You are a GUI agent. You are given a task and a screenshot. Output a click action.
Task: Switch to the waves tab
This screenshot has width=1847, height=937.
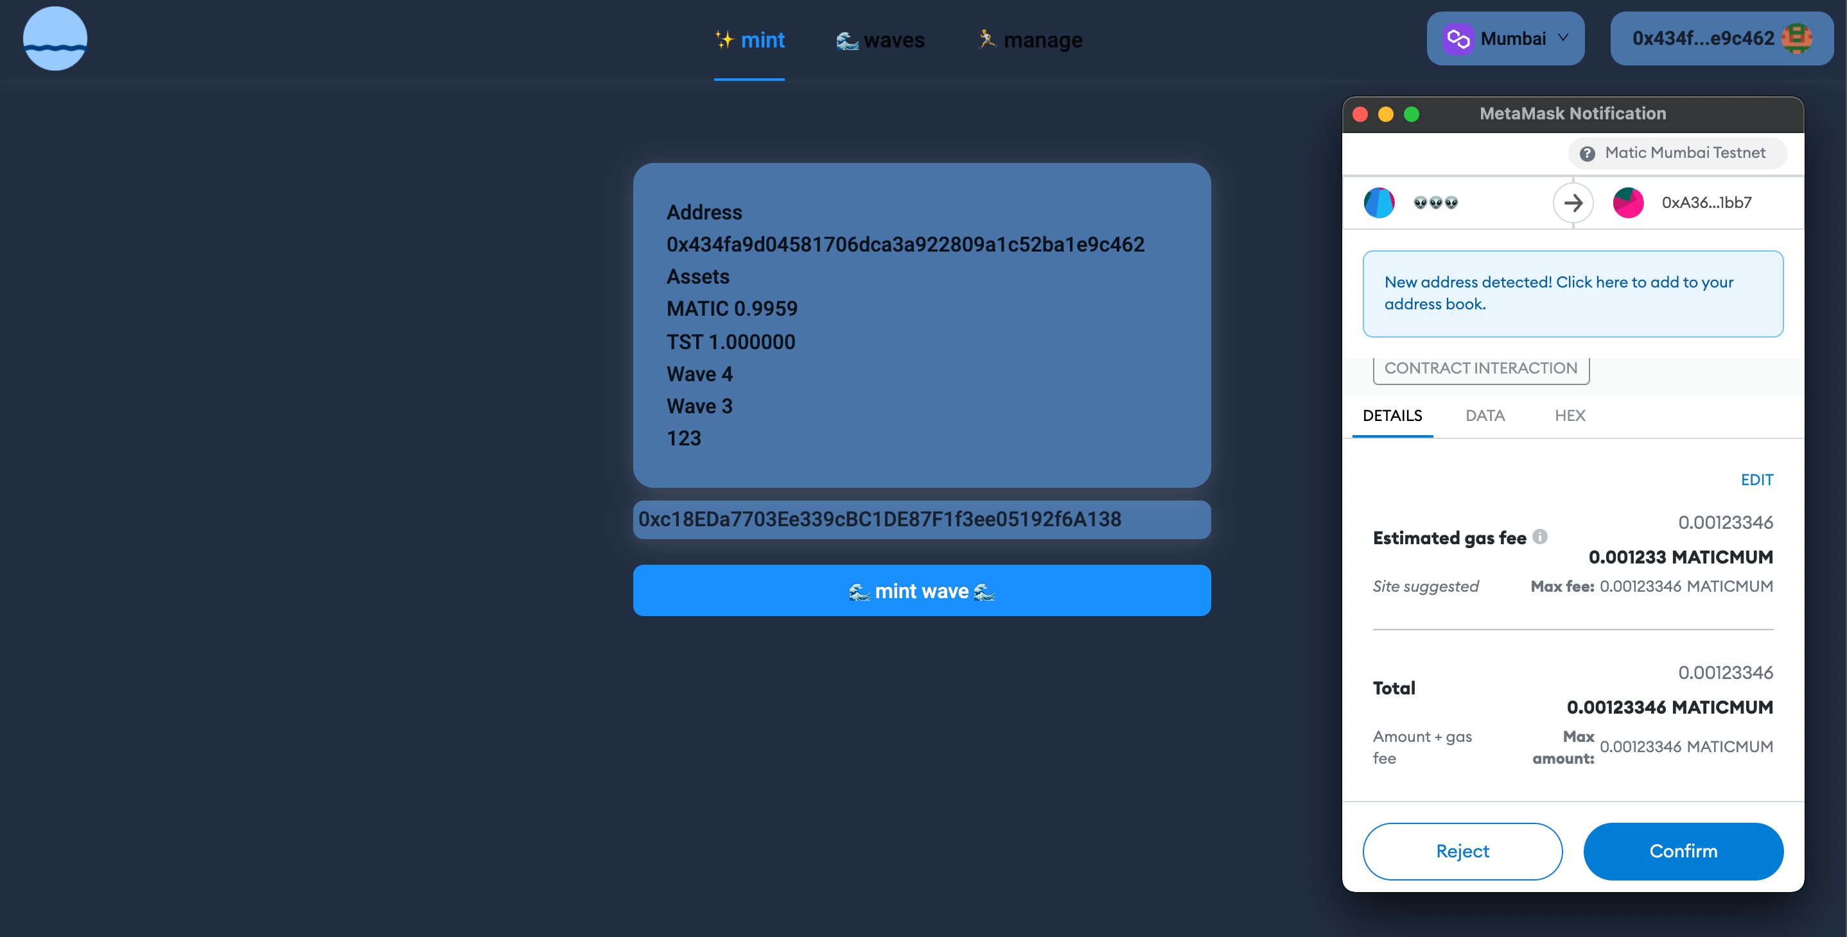(x=880, y=40)
